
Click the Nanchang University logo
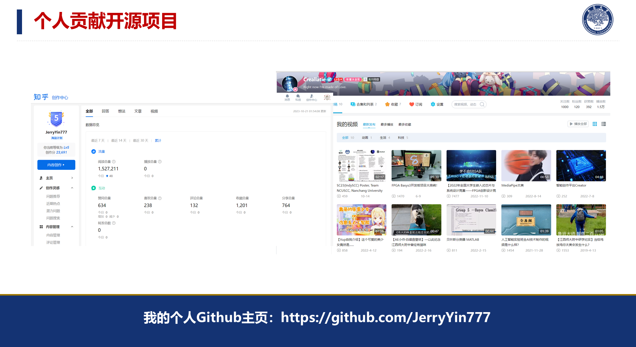(x=597, y=20)
